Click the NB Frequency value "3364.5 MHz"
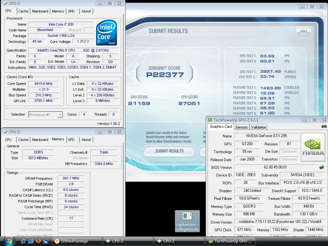 104,164
